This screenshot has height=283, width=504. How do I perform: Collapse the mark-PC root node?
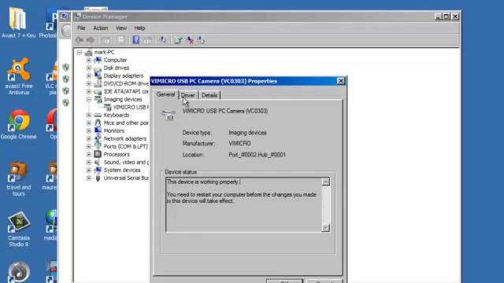[x=80, y=53]
